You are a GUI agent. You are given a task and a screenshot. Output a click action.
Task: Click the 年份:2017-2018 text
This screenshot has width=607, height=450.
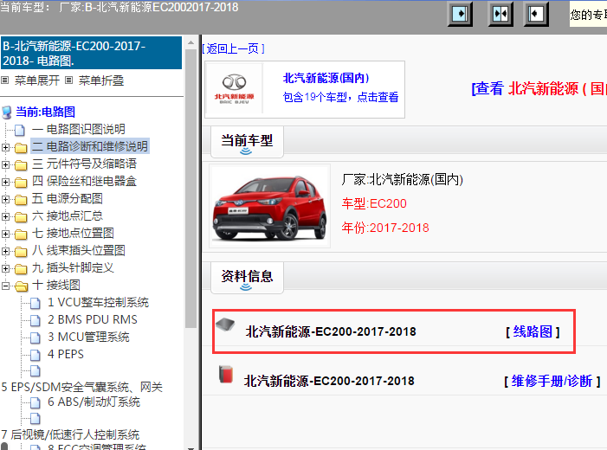pyautogui.click(x=385, y=228)
